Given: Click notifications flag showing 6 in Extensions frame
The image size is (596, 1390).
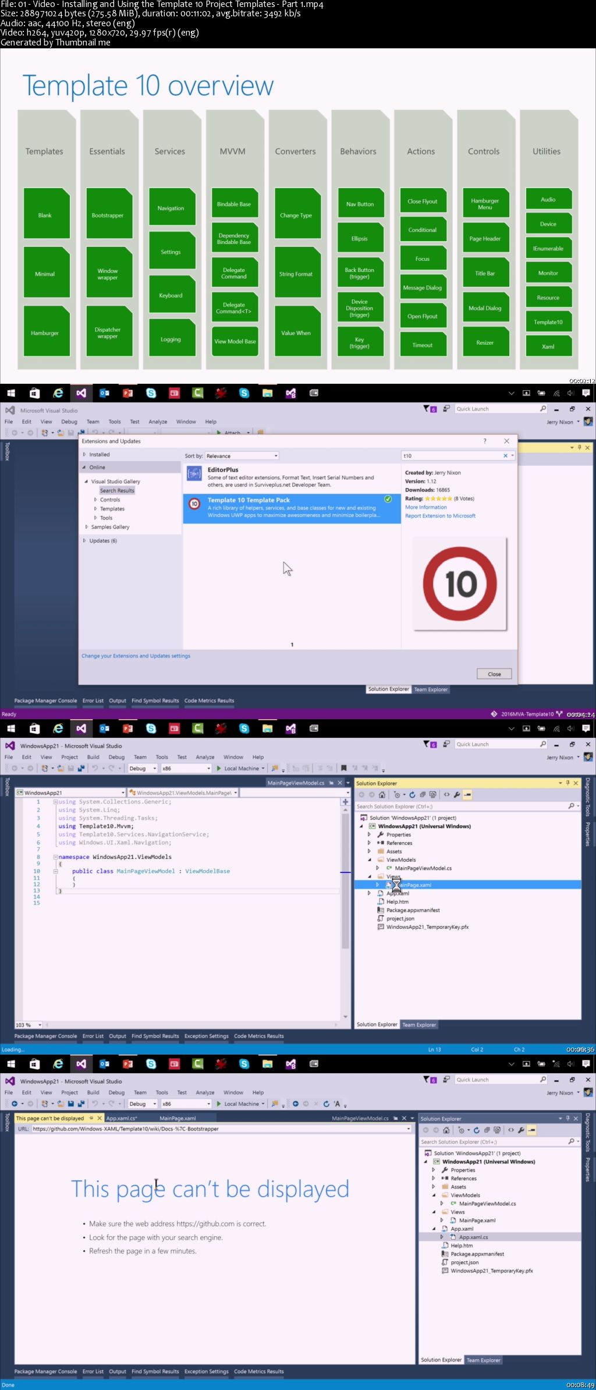Looking at the screenshot, I should tap(430, 409).
